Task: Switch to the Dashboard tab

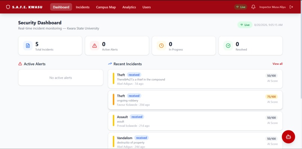Action: 61,7
